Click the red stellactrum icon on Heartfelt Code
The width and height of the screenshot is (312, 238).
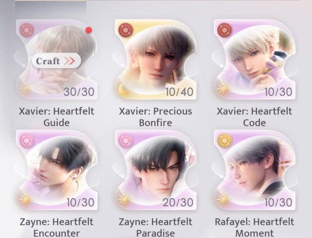224,30
